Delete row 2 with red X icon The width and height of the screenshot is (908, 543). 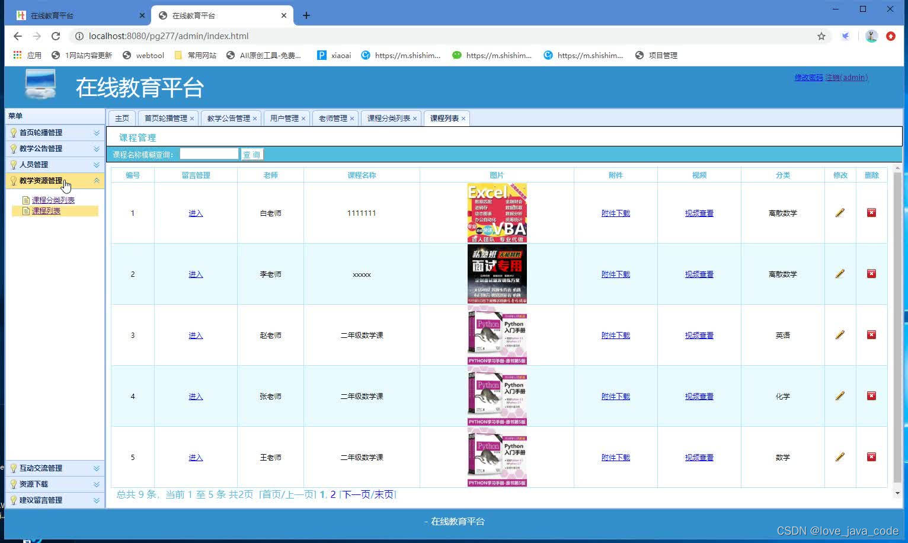point(871,273)
